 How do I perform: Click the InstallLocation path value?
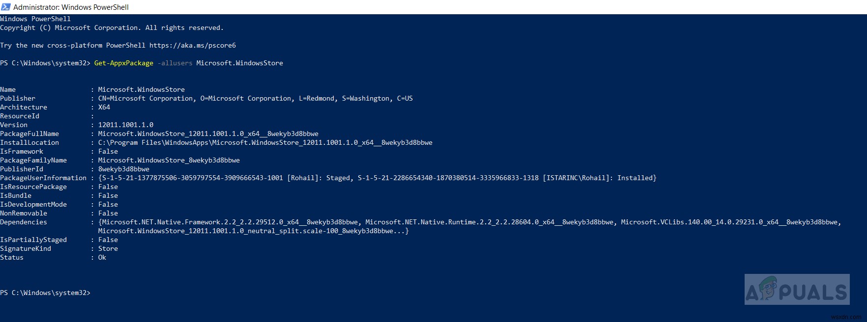pyautogui.click(x=265, y=142)
